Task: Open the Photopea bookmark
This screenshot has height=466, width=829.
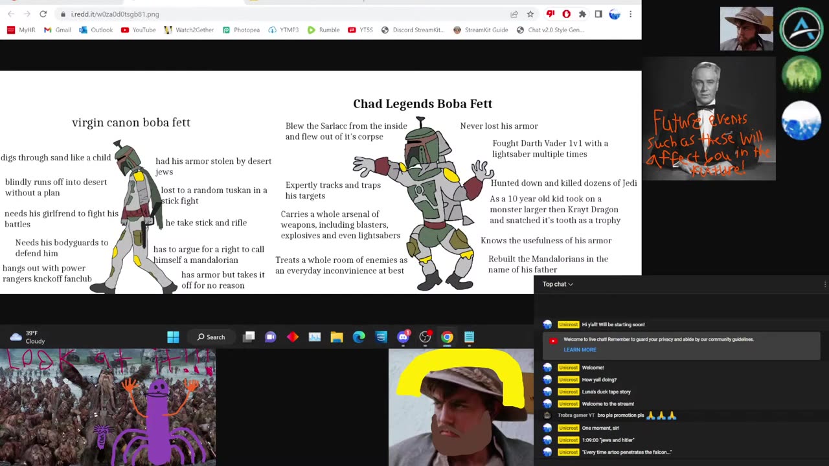Action: pos(241,30)
